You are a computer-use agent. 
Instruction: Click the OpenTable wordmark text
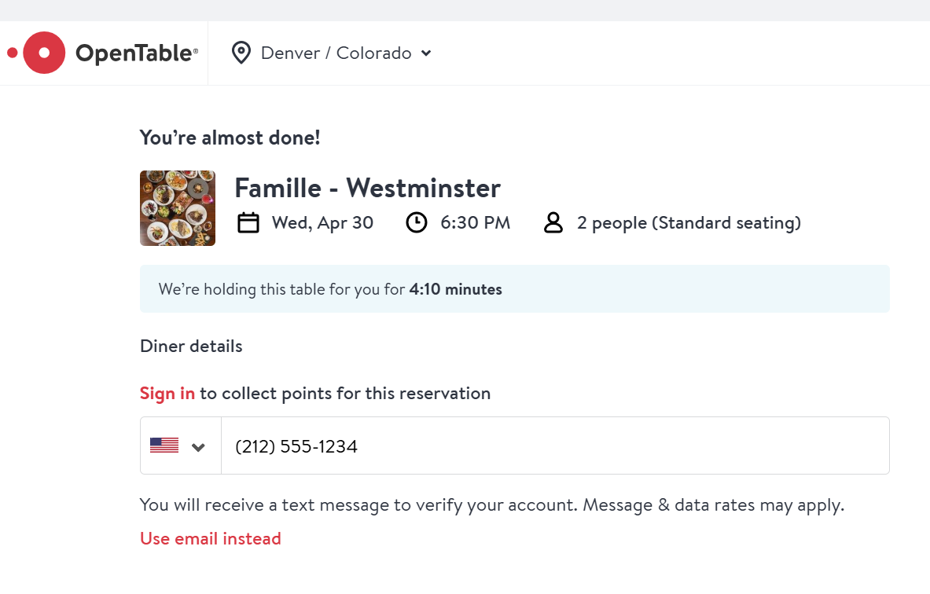[137, 53]
